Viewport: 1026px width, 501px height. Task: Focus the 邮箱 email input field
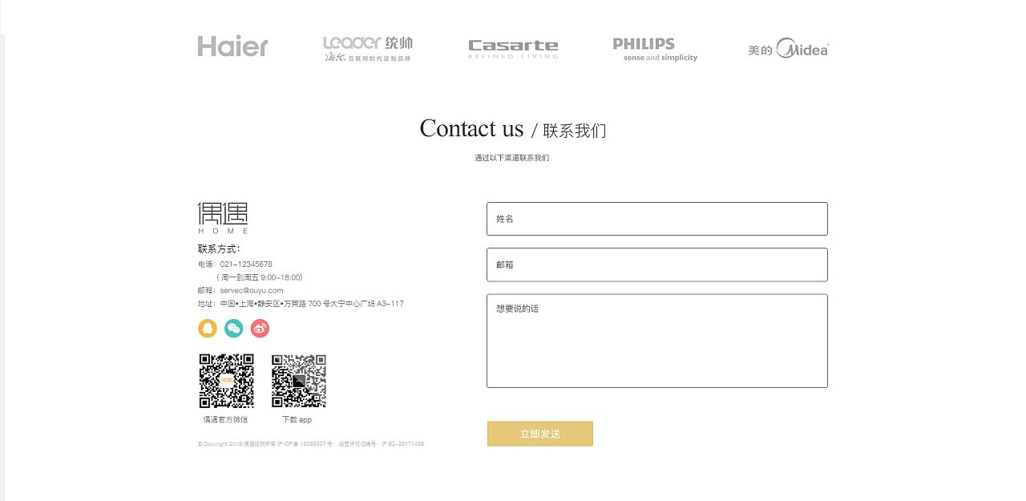[x=657, y=265]
